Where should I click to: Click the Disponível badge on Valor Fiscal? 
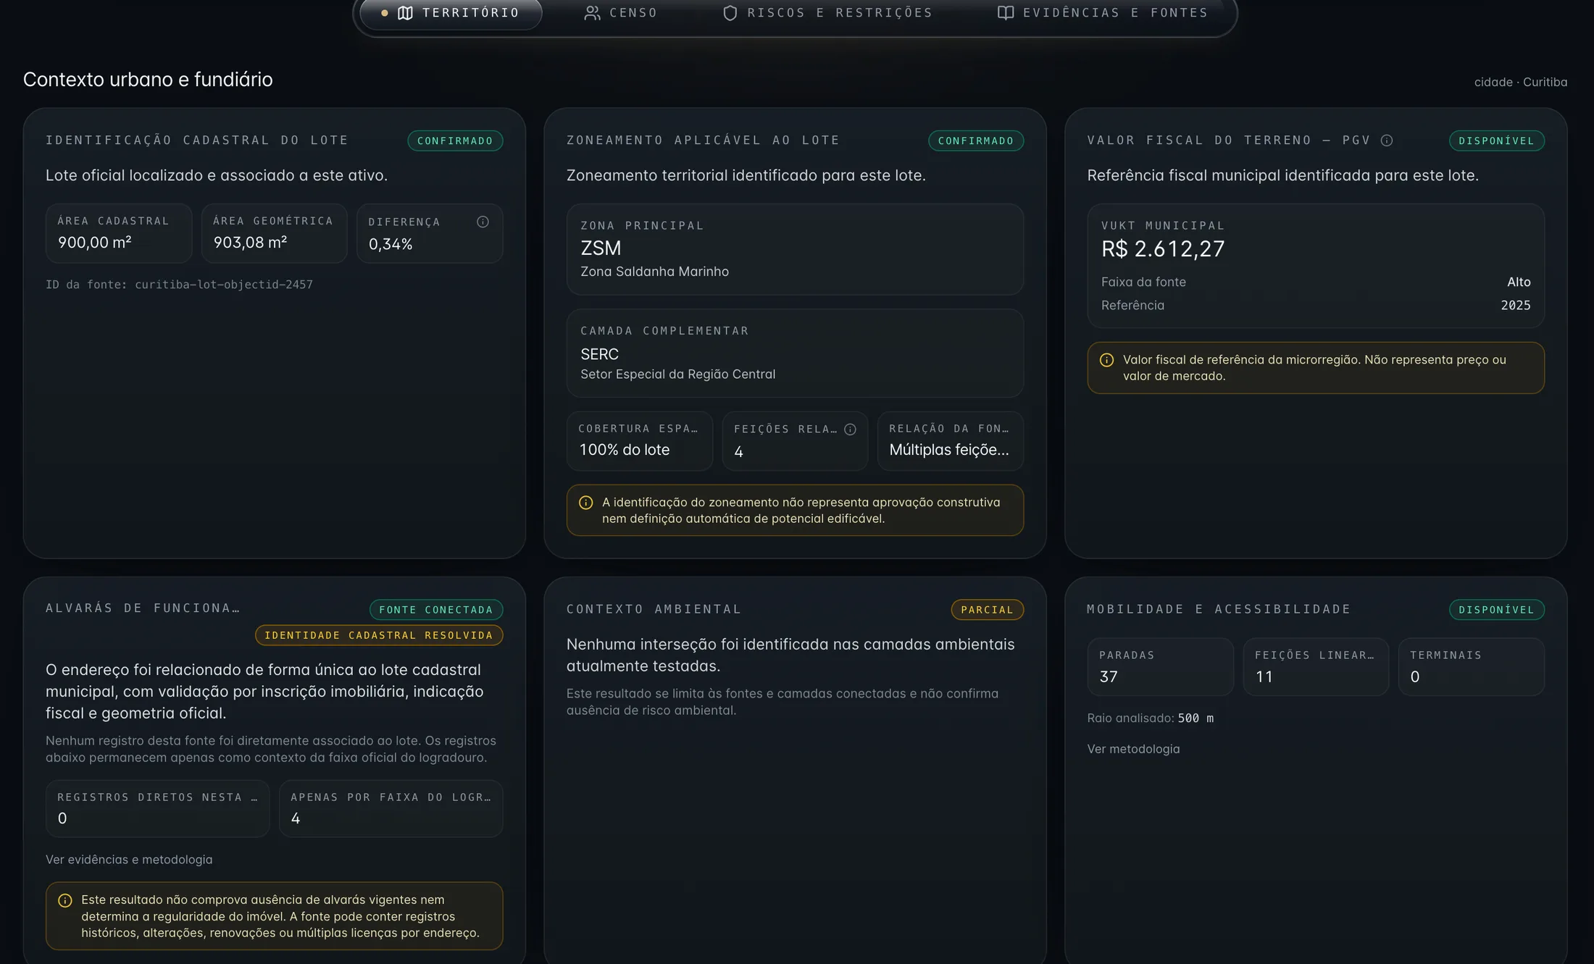click(1497, 141)
